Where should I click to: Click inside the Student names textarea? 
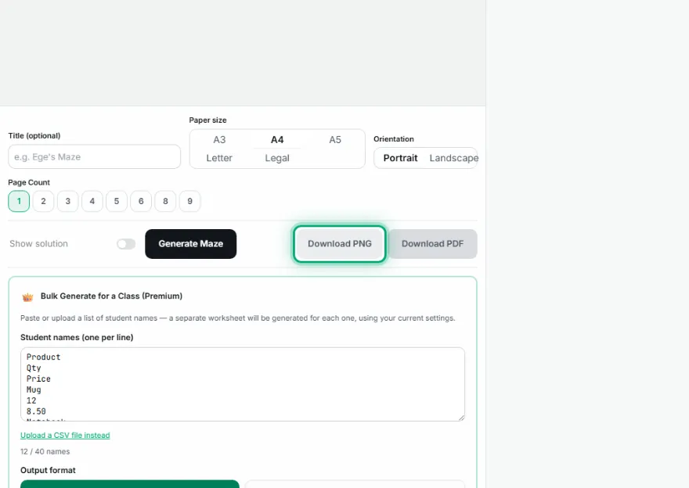pyautogui.click(x=243, y=384)
